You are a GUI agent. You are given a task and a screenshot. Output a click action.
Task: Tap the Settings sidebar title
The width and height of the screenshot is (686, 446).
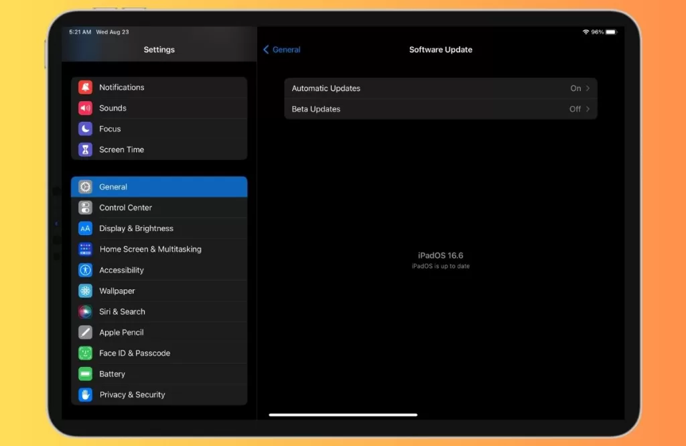coord(159,50)
